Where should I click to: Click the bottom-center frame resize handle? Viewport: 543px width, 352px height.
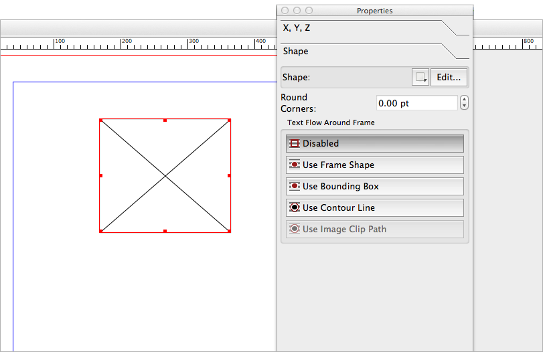(165, 231)
